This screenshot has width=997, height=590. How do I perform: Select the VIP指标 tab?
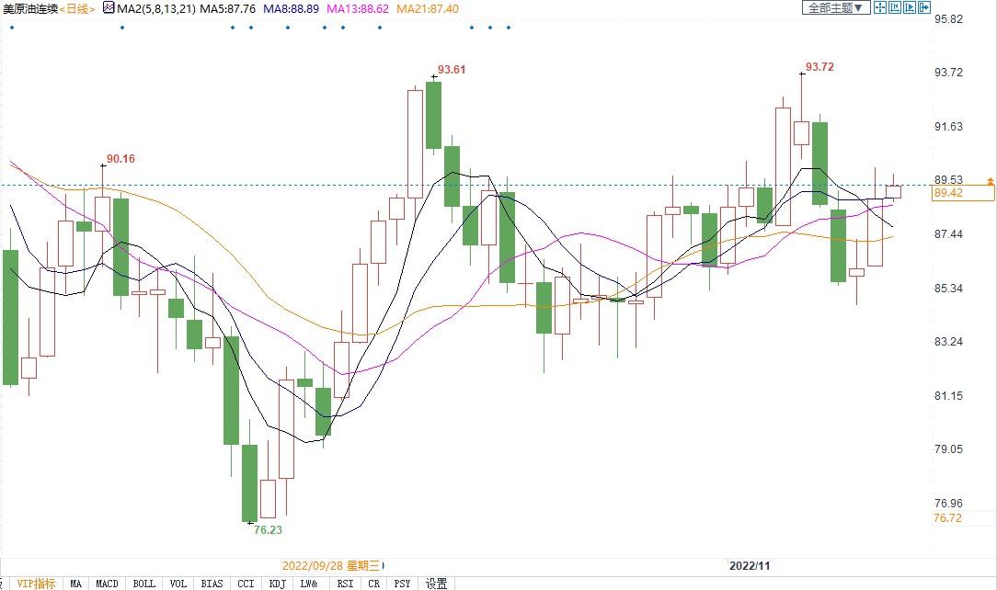36,584
